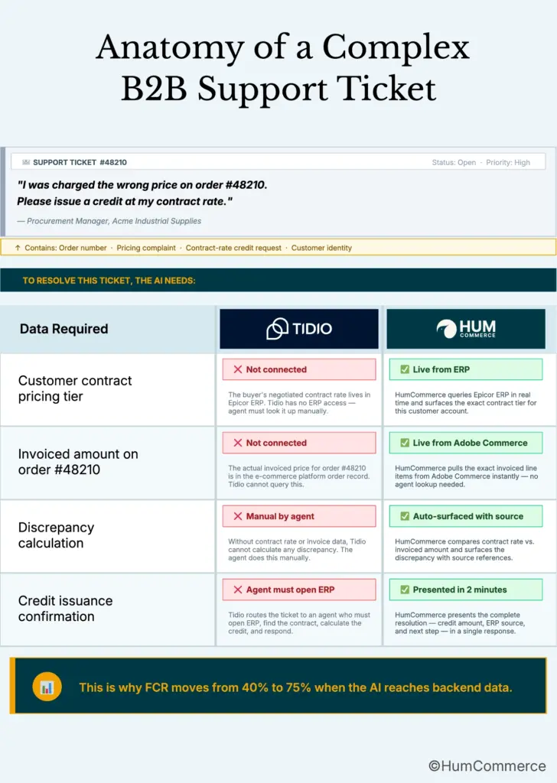The height and width of the screenshot is (783, 557).
Task: Click the ©HumCommerce credit text
Action: 487,766
